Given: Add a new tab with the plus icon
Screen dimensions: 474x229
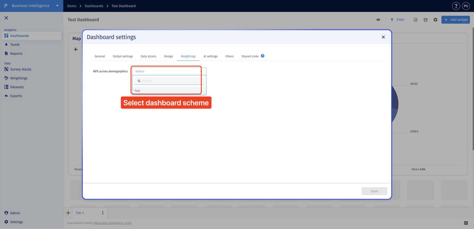Looking at the screenshot, I should point(68,213).
